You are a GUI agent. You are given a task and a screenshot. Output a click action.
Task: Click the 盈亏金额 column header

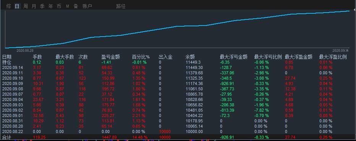110,57
